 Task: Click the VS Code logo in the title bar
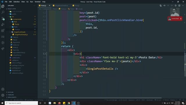click(2, 2)
